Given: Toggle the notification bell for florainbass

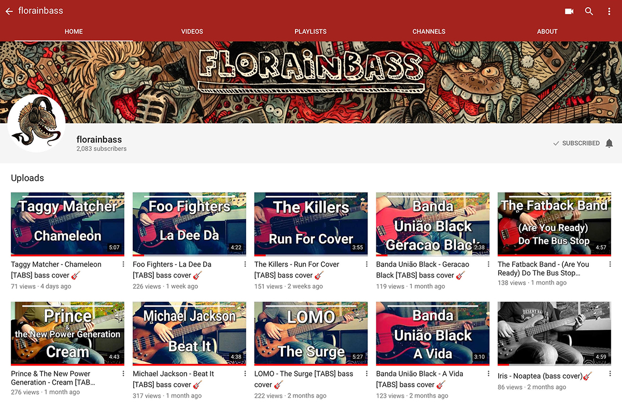Looking at the screenshot, I should [x=609, y=143].
